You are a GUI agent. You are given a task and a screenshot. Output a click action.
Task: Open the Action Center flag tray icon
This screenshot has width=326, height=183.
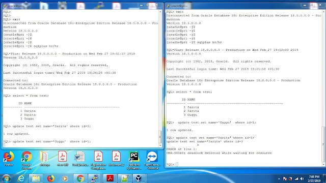(285, 178)
